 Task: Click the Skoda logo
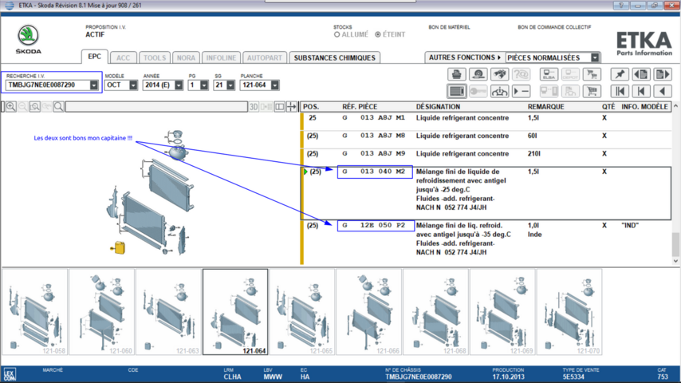pyautogui.click(x=28, y=39)
